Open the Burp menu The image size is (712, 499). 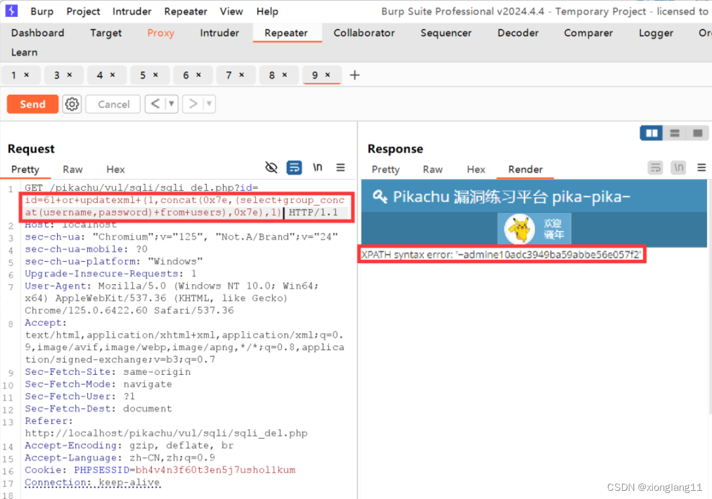point(42,11)
